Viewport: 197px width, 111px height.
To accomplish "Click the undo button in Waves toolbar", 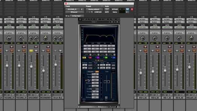I will [x=85, y=19].
